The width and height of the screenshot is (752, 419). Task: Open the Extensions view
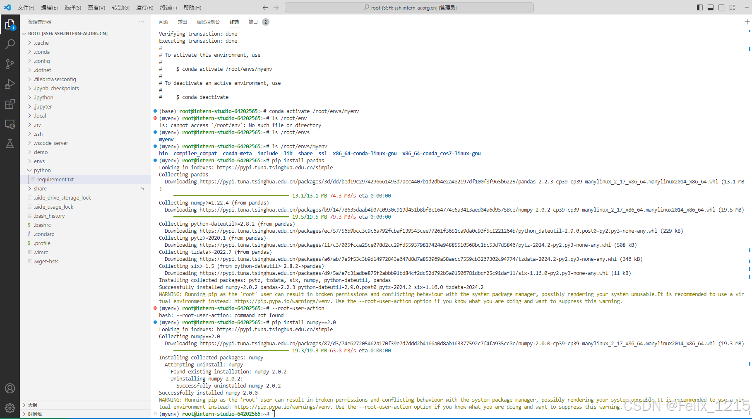10,104
